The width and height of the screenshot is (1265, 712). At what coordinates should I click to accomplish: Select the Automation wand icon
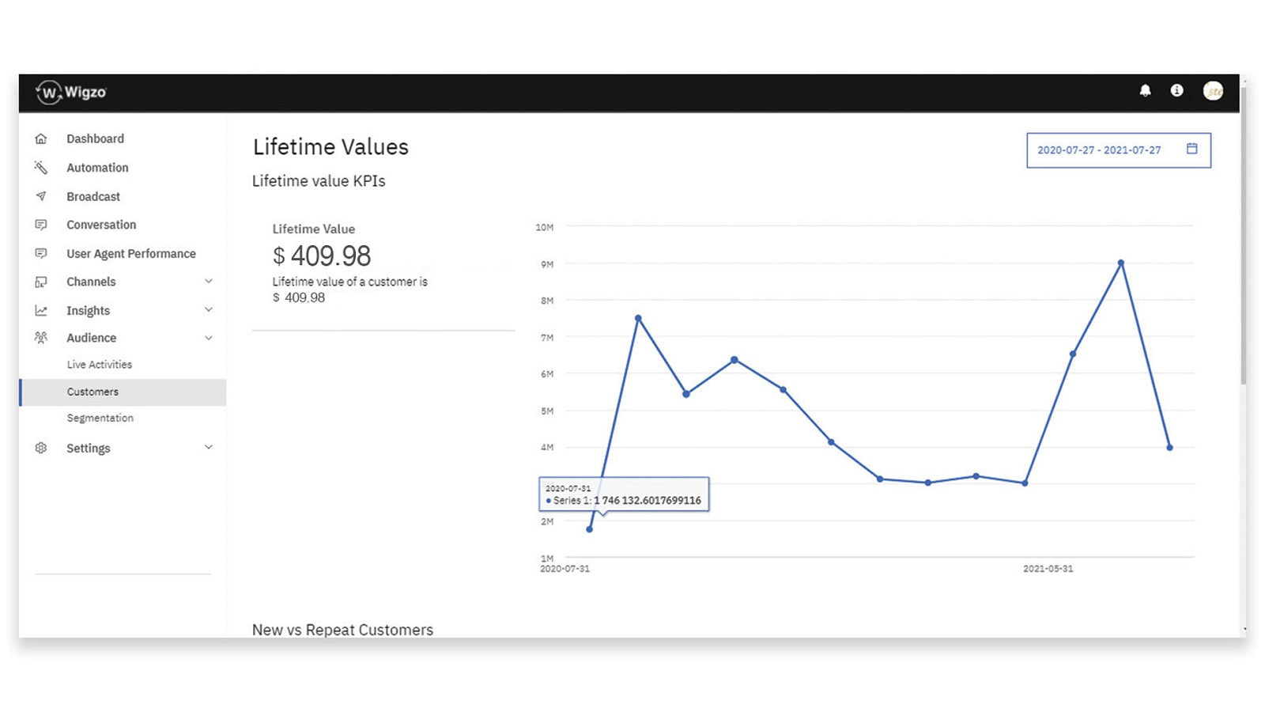point(41,168)
